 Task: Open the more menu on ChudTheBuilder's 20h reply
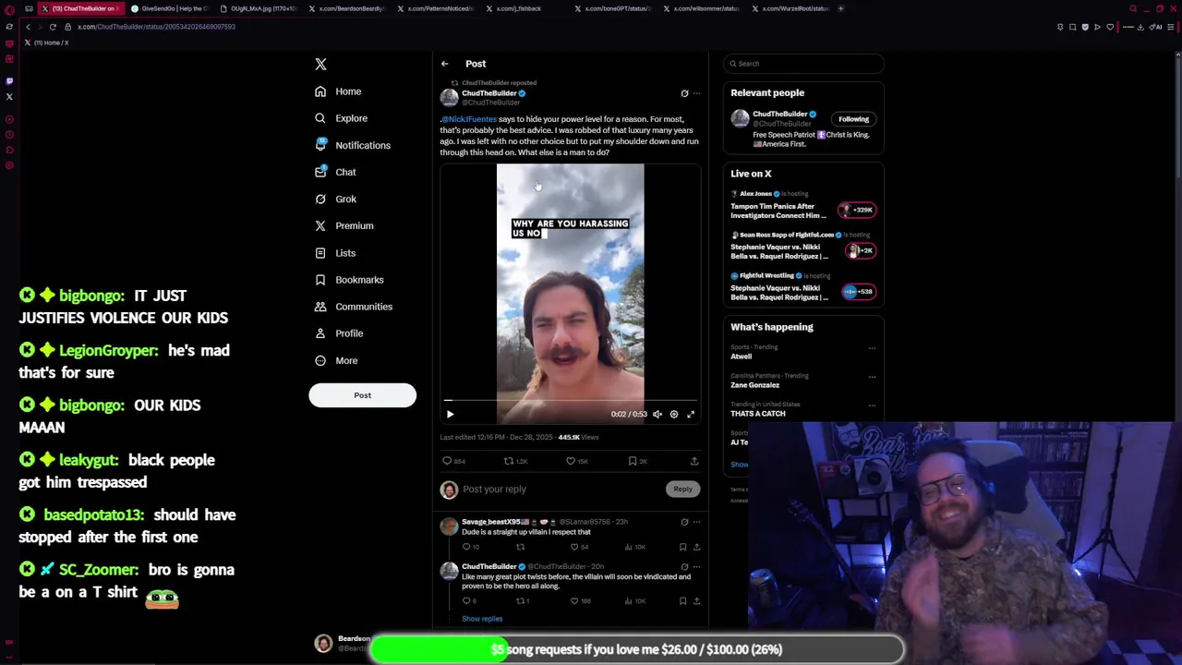click(x=697, y=566)
